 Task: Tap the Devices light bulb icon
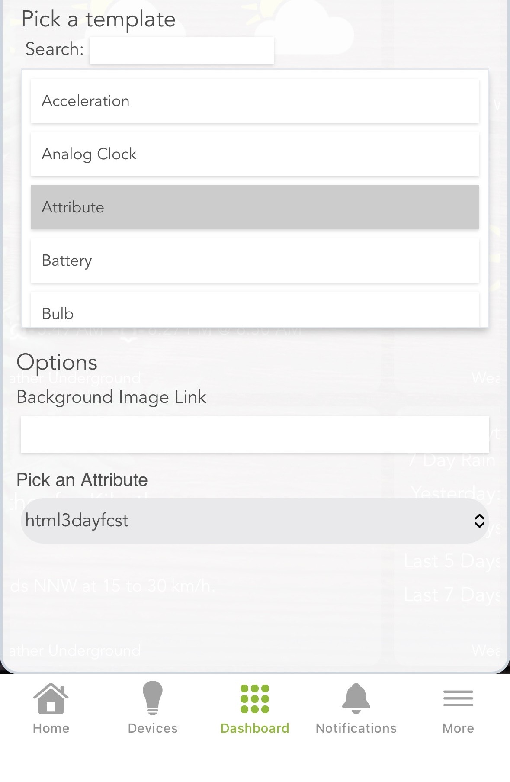pyautogui.click(x=153, y=698)
